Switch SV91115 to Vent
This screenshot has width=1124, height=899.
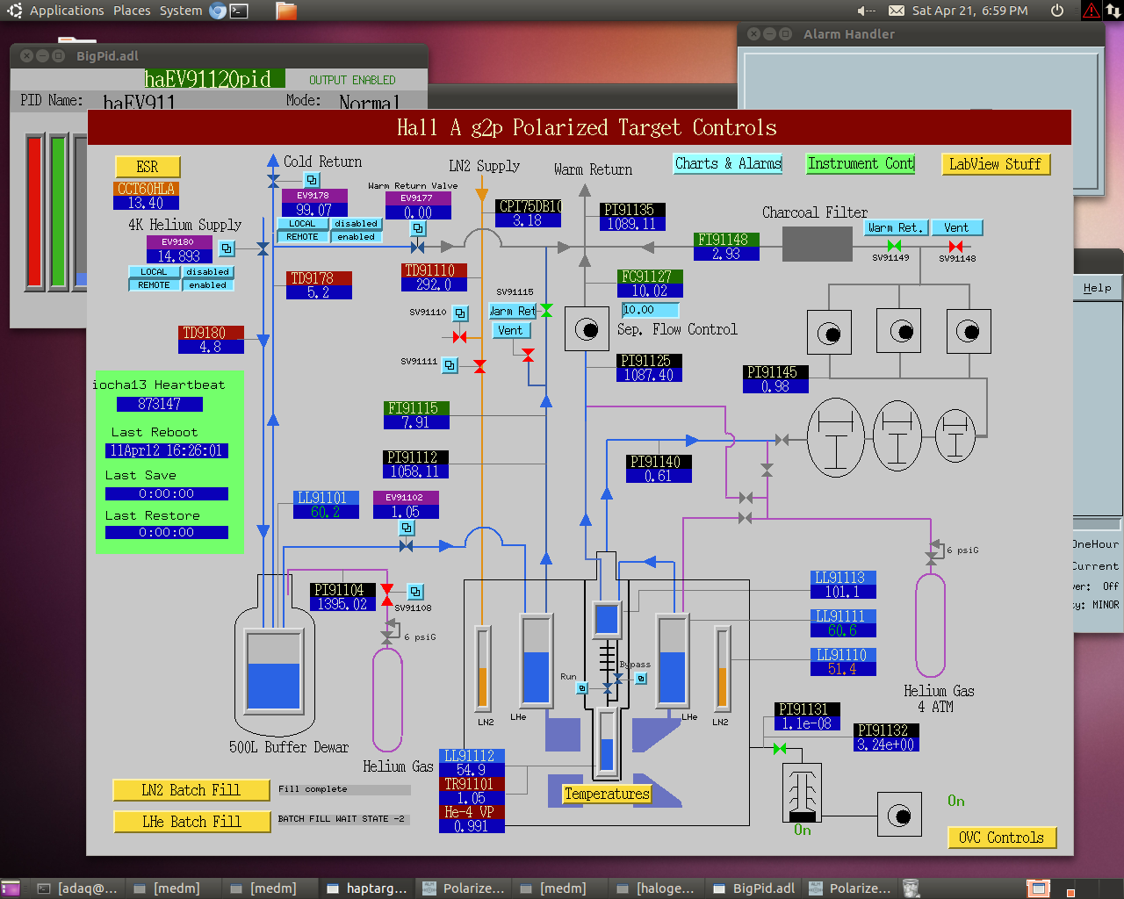pos(510,330)
